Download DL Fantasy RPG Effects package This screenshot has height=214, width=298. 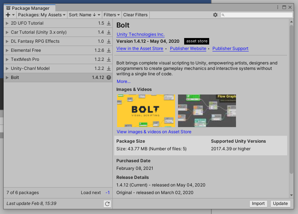pyautogui.click(x=109, y=41)
